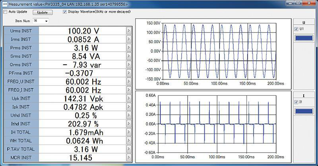Click the blue I1 waveform color swatch
Image resolution: width=318 pixels, height=166 pixels.
point(304,111)
